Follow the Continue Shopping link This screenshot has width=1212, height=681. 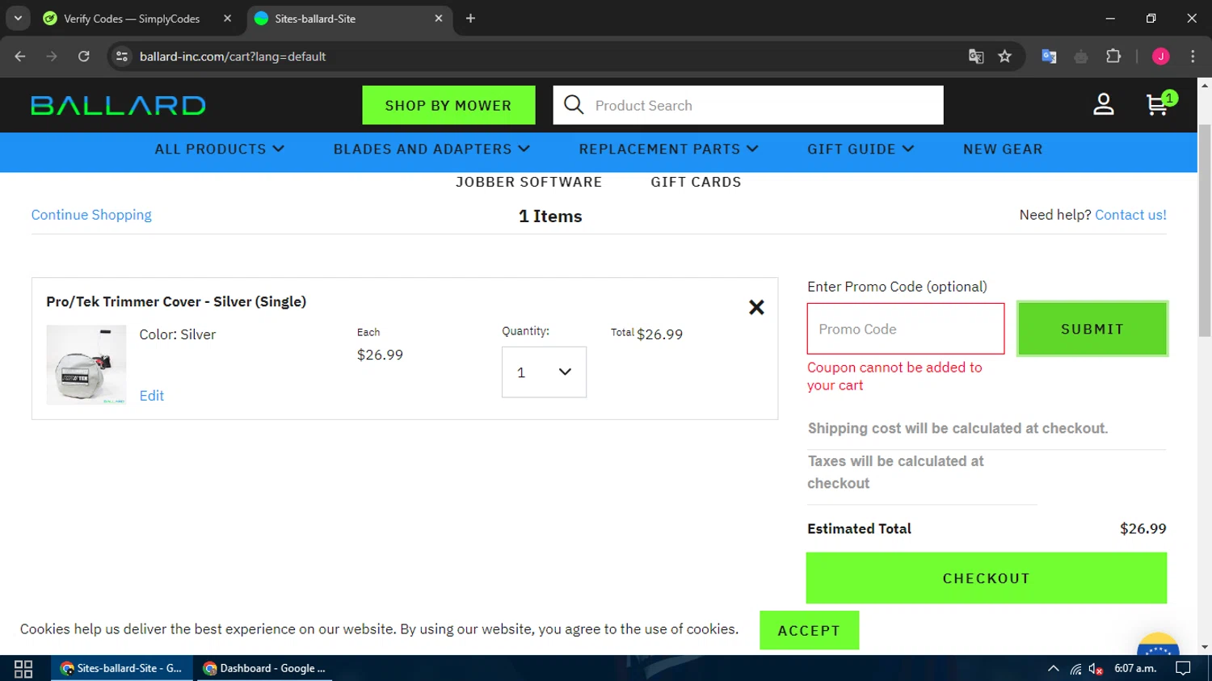[91, 215]
